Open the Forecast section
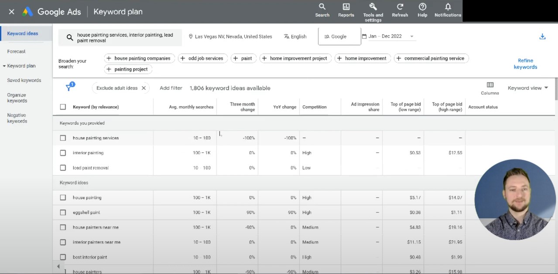558x274 pixels. [16, 51]
